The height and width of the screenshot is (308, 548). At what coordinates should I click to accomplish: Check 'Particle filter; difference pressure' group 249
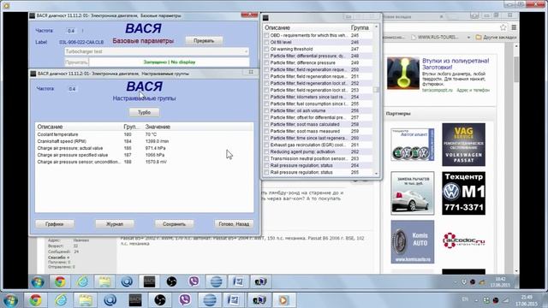click(266, 62)
